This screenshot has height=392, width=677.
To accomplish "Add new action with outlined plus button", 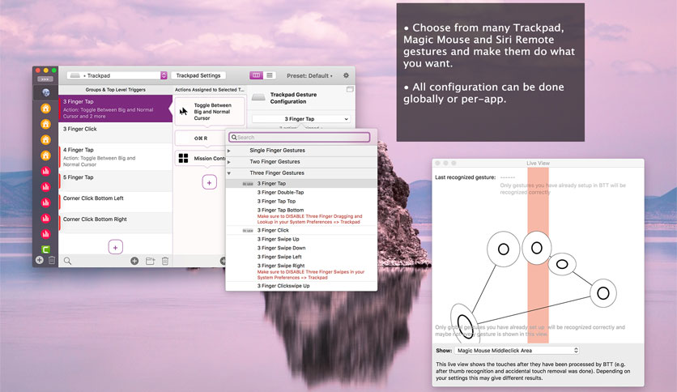I will pyautogui.click(x=210, y=182).
